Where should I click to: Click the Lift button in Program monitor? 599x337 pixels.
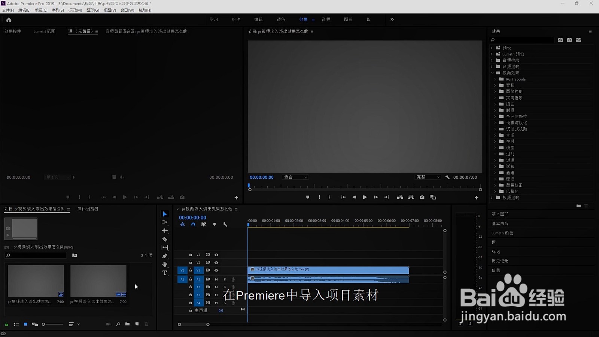tap(400, 197)
